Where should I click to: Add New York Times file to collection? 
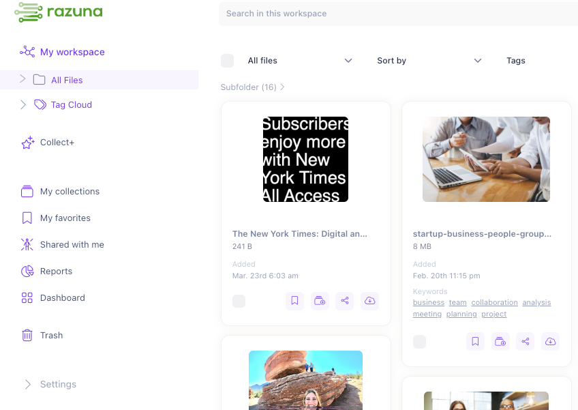point(320,301)
